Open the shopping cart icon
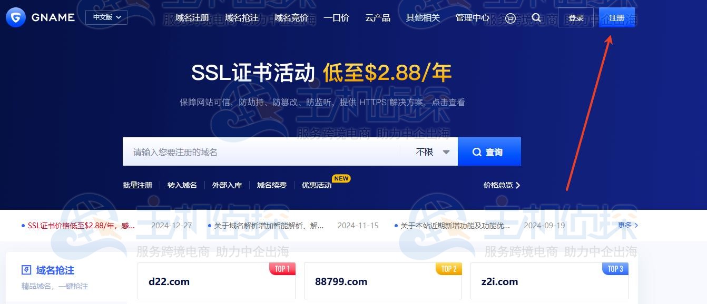 [510, 18]
